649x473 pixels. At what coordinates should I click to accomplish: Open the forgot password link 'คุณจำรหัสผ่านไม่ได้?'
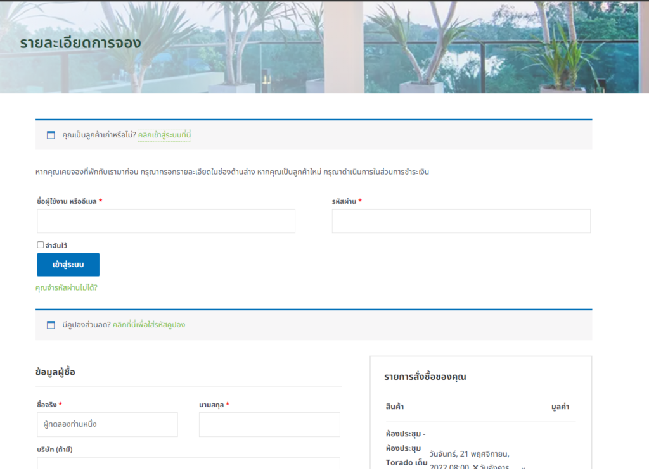67,287
